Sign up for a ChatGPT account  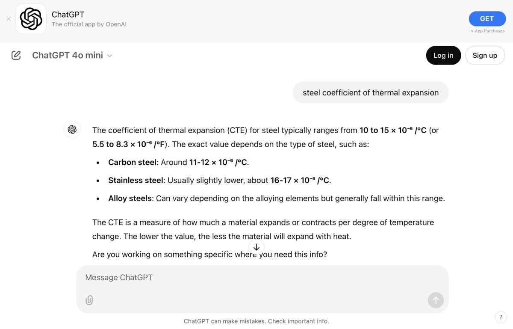coord(485,55)
